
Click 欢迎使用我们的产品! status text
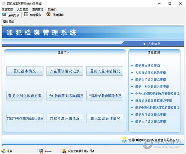click(x=81, y=151)
